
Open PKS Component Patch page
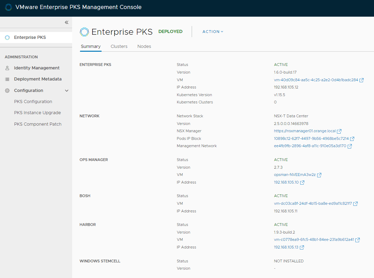tap(38, 124)
